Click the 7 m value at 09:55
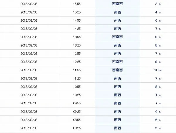Viewport: 176px width, 133px height. (158, 103)
